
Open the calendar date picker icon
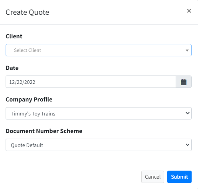point(184,82)
